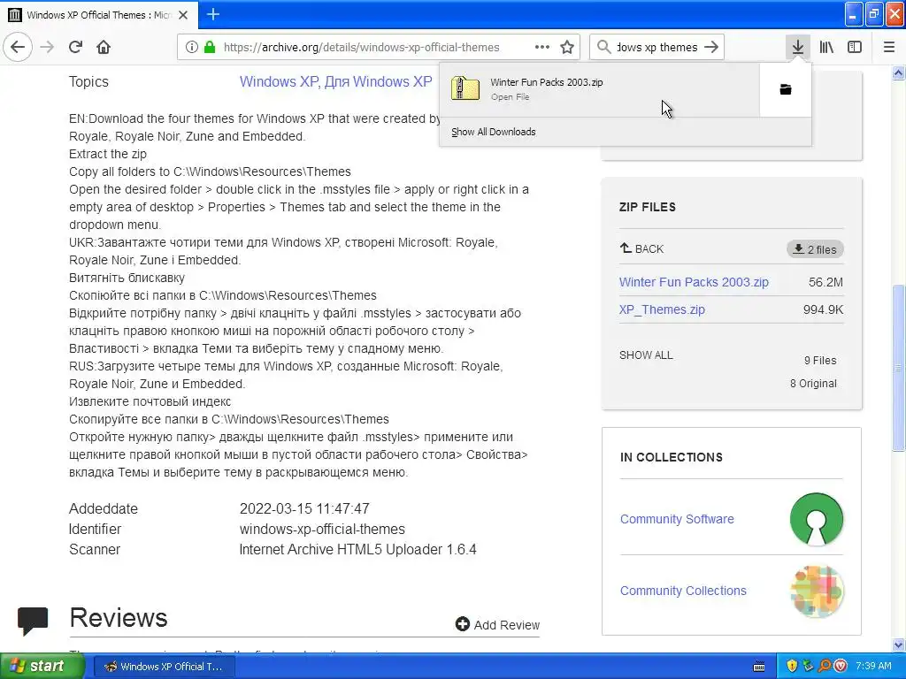Click Show All Downloads
Viewport: 906px width, 679px height.
pyautogui.click(x=494, y=132)
